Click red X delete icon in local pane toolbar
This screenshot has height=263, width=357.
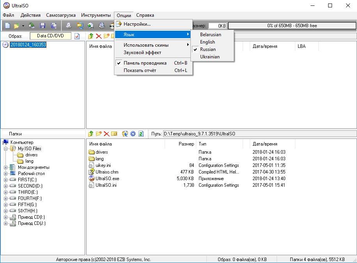click(107, 133)
